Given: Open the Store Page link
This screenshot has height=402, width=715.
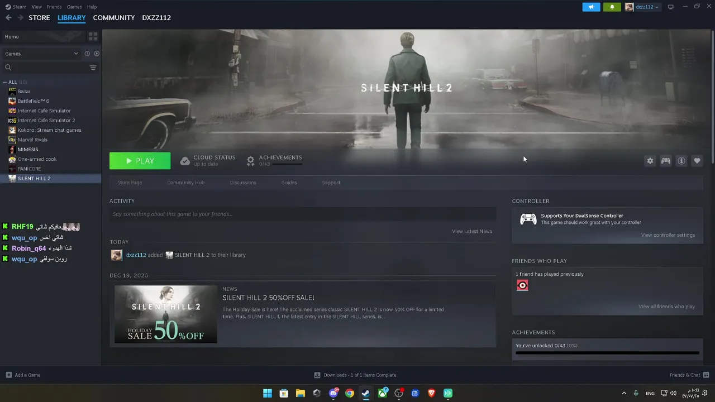Looking at the screenshot, I should coord(130,183).
